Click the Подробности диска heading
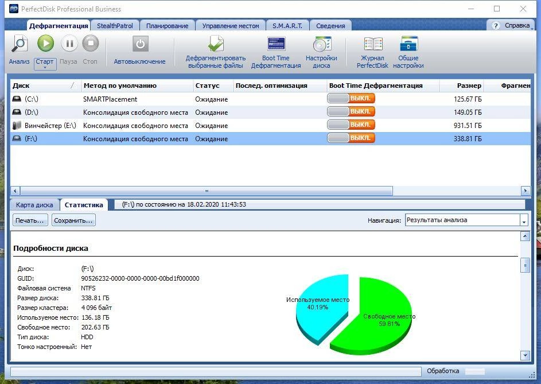 (x=50, y=249)
